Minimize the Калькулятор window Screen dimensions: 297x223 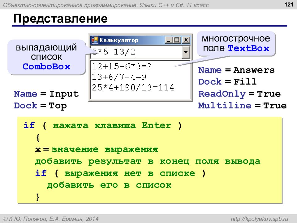pyautogui.click(x=168, y=40)
